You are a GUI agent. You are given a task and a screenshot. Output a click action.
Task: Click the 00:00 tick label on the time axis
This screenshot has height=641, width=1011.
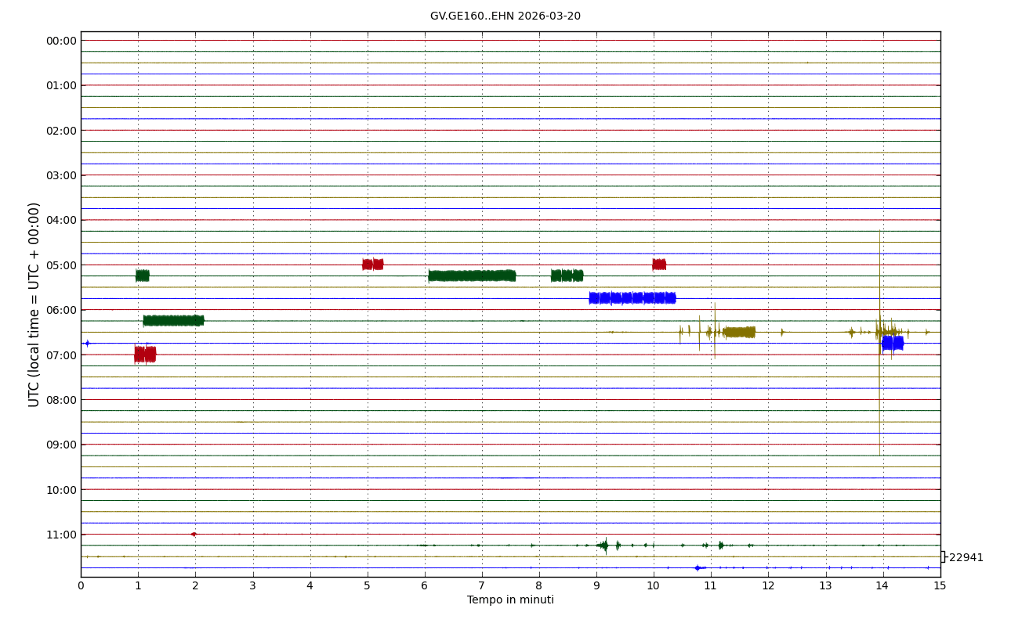[x=62, y=41]
